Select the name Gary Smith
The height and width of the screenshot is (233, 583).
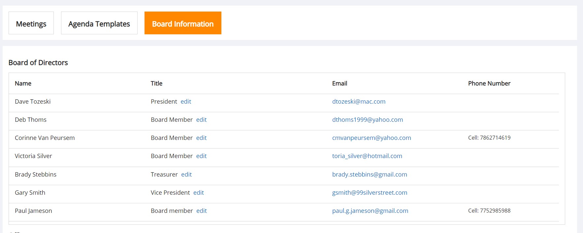tap(30, 193)
